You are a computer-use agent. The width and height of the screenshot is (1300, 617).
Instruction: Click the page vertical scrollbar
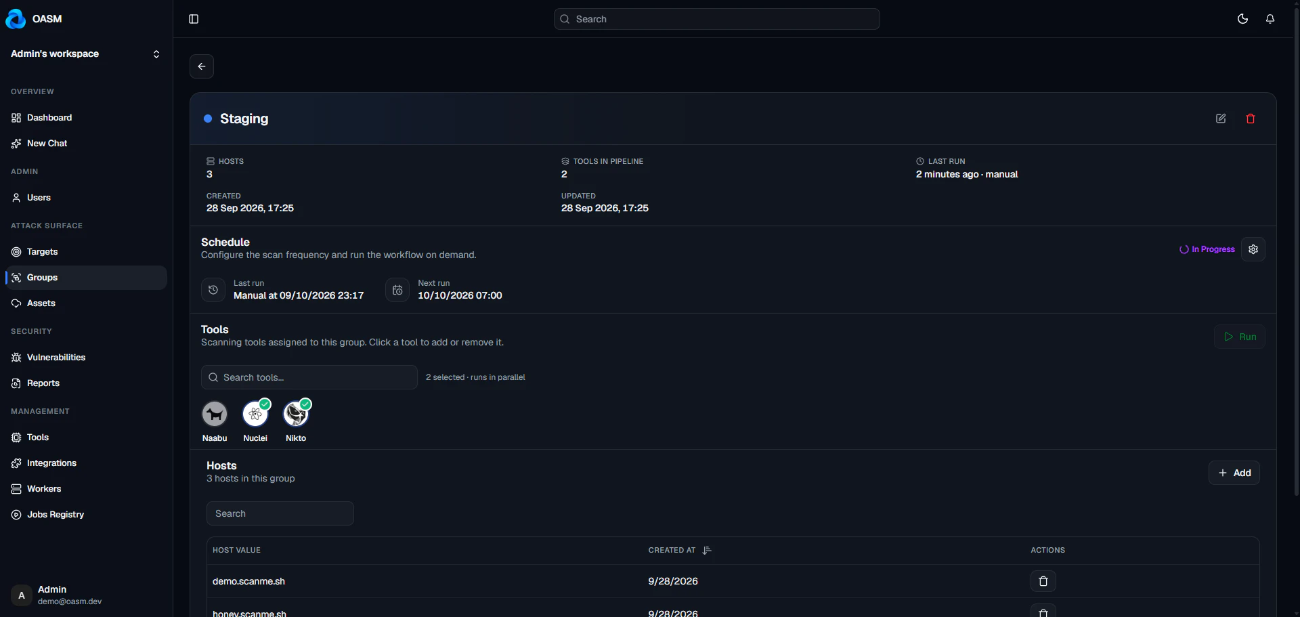[x=1296, y=251]
